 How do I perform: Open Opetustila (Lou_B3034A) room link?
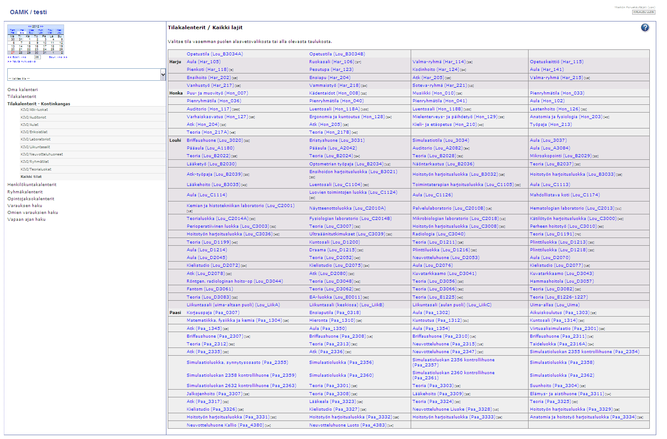tap(215, 54)
